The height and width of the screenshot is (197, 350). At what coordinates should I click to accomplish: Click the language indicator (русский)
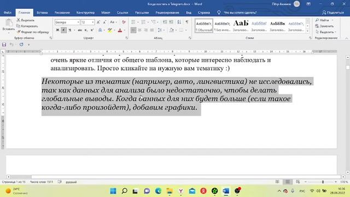pos(71,182)
